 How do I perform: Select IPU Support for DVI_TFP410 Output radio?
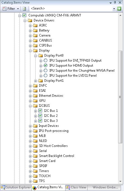[x=45, y=61]
